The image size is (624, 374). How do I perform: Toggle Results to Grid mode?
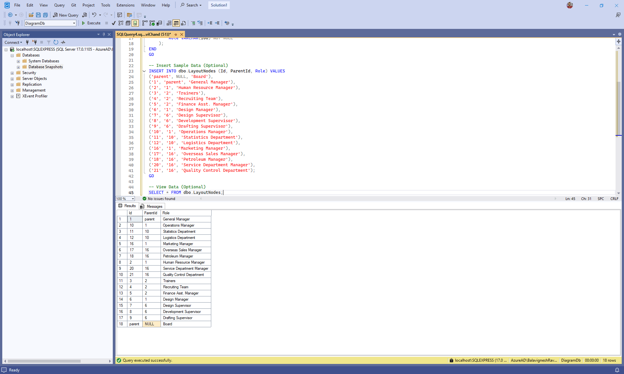pyautogui.click(x=176, y=23)
